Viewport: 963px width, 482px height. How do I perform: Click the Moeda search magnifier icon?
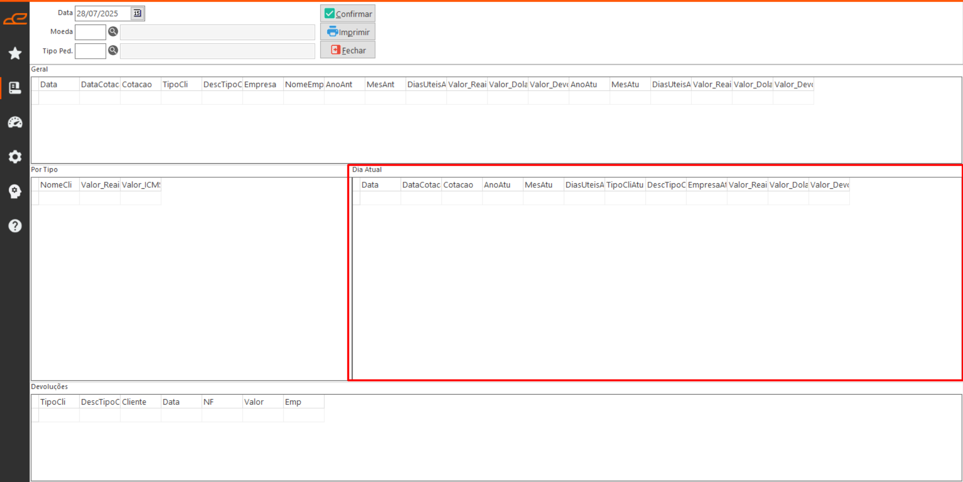click(x=113, y=32)
